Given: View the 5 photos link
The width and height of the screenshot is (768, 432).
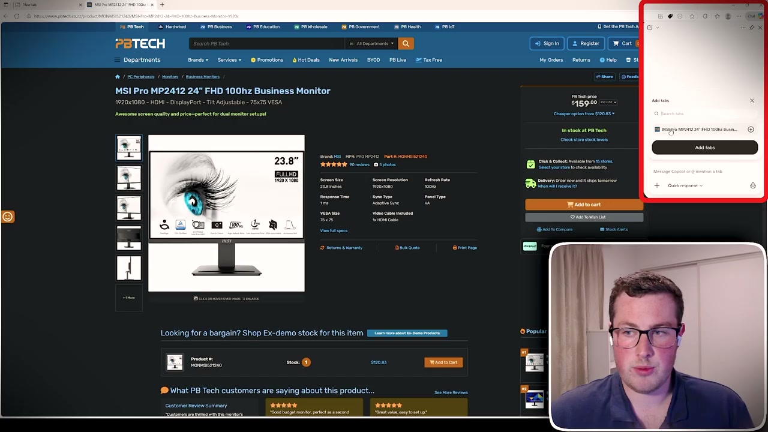Looking at the screenshot, I should 385,164.
